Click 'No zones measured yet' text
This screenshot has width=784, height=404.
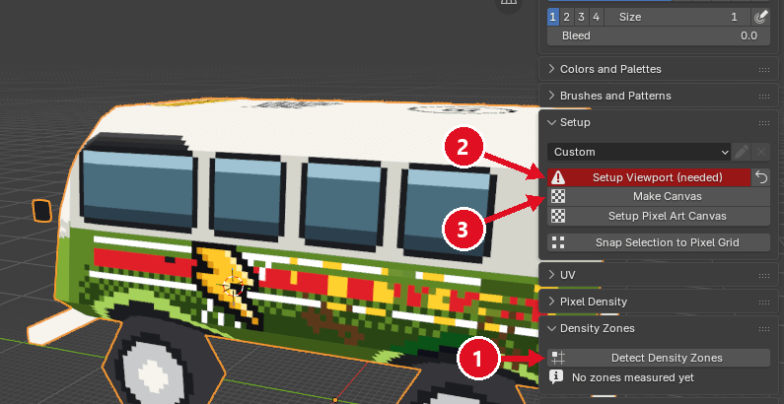point(632,377)
